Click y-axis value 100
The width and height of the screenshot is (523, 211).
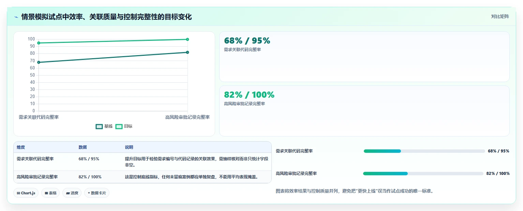coord(31,39)
